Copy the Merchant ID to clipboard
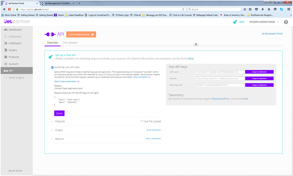 (x=259, y=85)
